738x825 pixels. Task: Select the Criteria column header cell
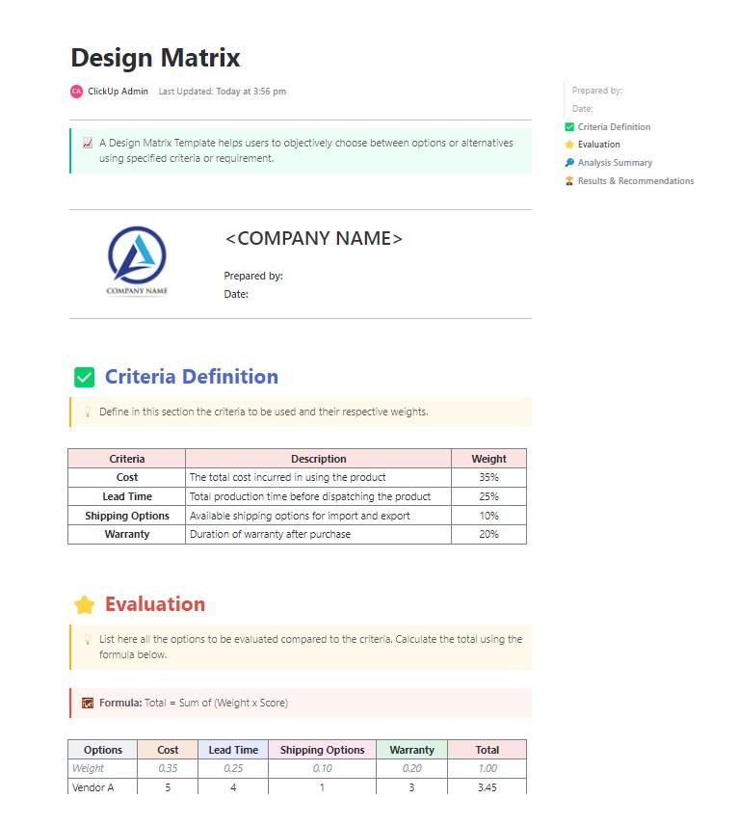[127, 459]
